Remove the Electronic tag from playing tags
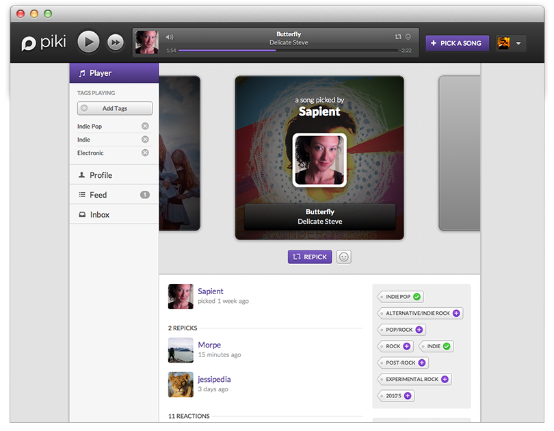 (x=145, y=153)
